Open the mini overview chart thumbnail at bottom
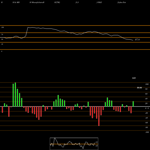The image size is (150, 150). 74,144
